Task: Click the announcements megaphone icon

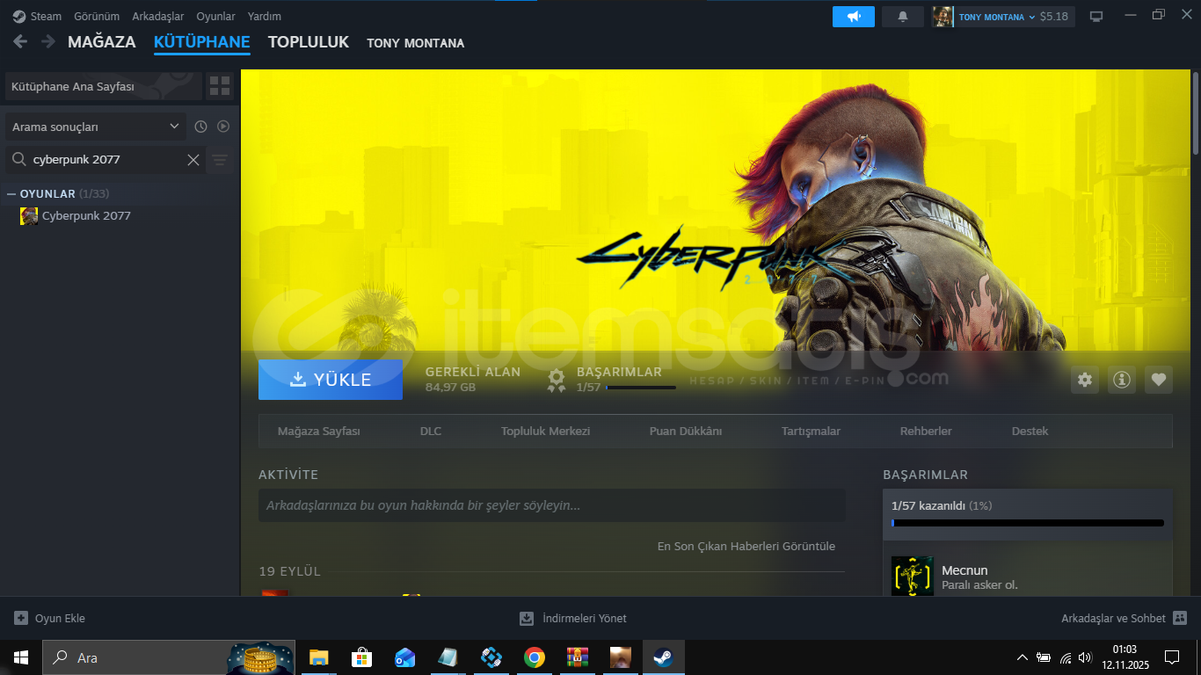Action: pyautogui.click(x=853, y=17)
